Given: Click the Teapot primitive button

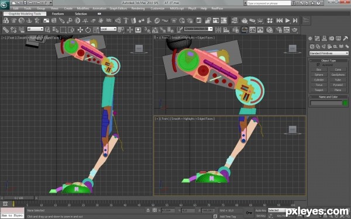Looking at the screenshot, I should (x=319, y=90).
